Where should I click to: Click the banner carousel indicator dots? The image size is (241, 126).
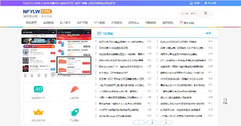coord(56,74)
